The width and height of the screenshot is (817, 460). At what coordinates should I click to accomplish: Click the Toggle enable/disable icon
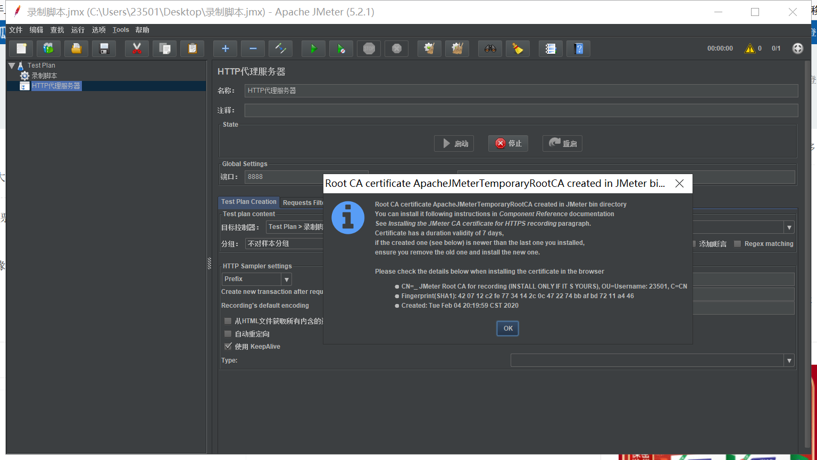281,48
